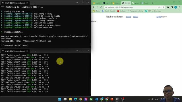Open the purple app icon on taskbar
This screenshot has height=102, width=182.
[x=86, y=99]
